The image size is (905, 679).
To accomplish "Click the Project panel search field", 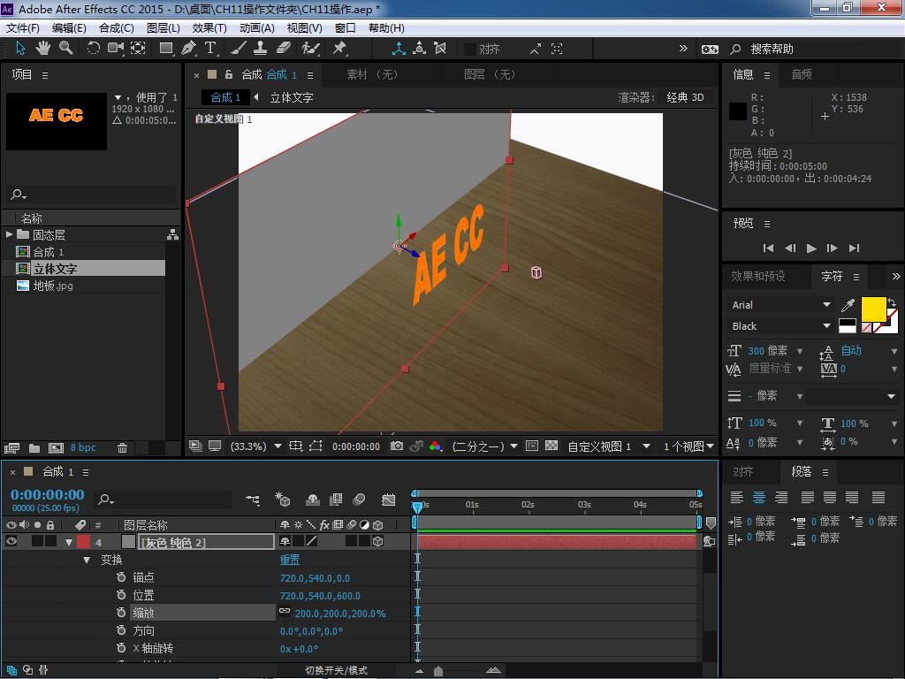I will 91,194.
